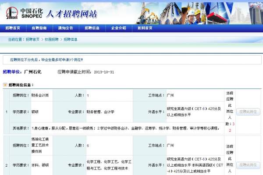Click the CET-4 language requirement in row two
The image size is (263, 175).
[x=195, y=165]
